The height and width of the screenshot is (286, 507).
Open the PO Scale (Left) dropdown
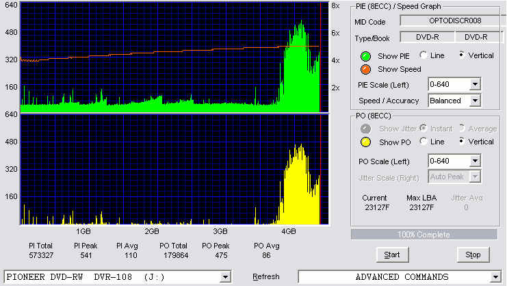click(475, 161)
